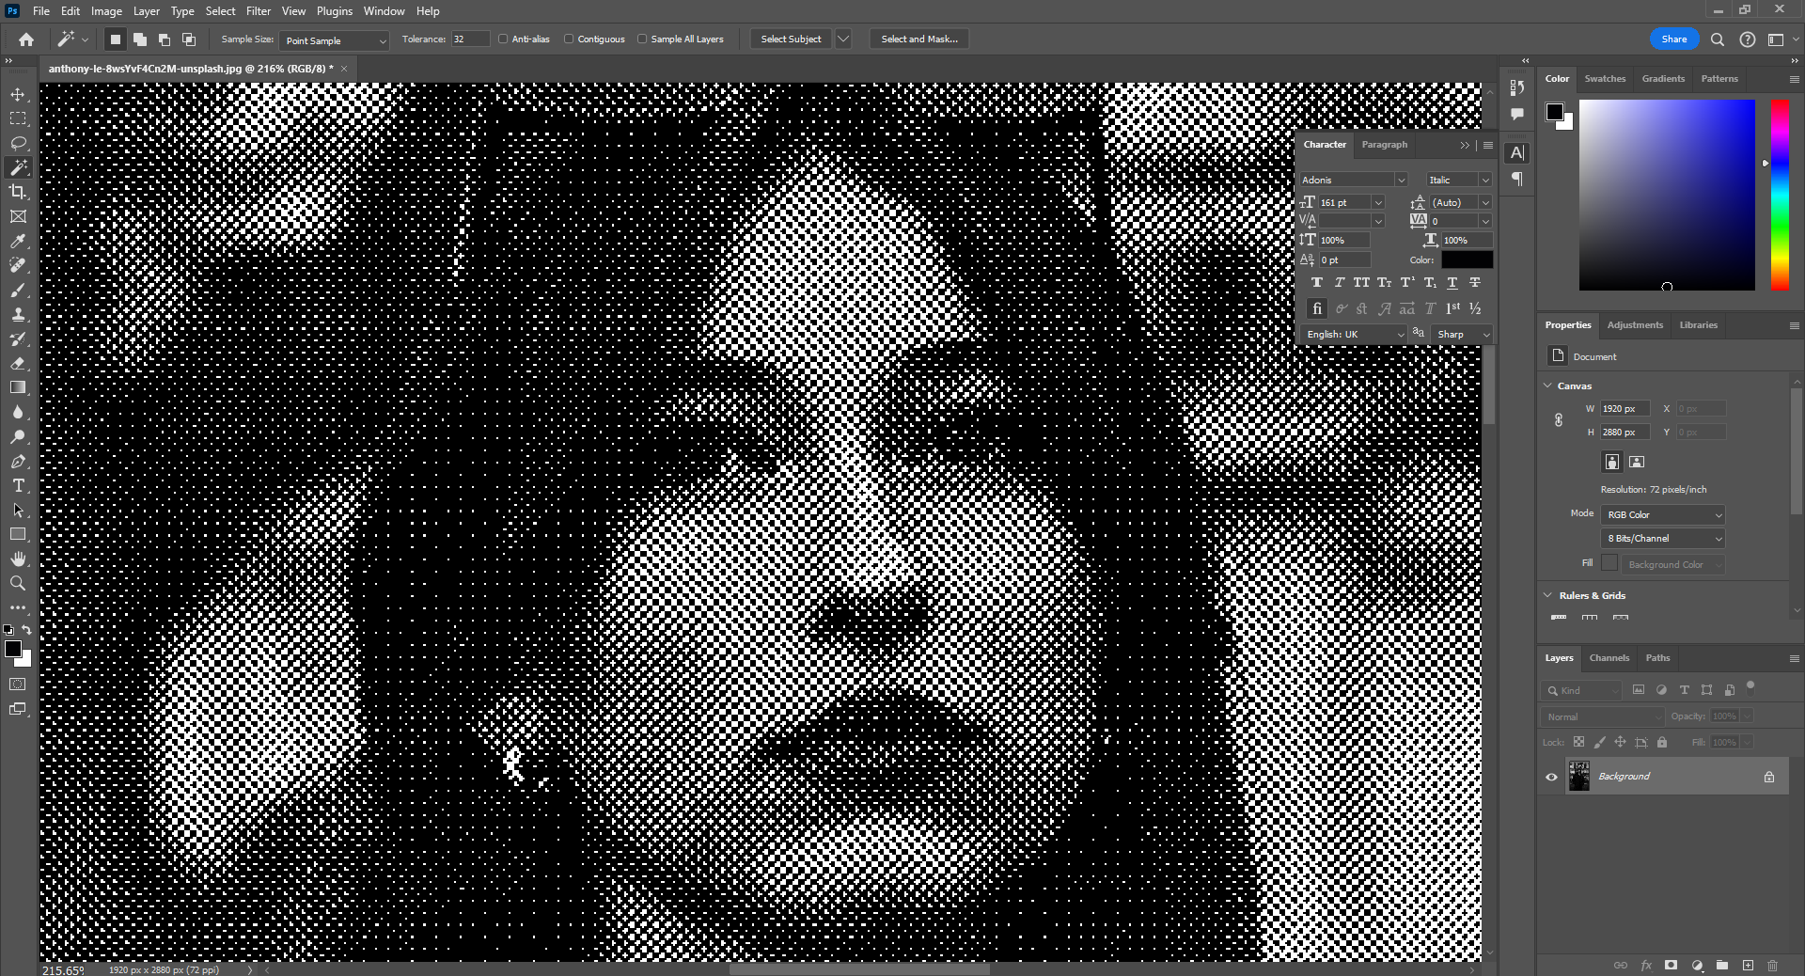Hide the Background layer visibility eye
Viewport: 1805px width, 976px height.
(x=1552, y=777)
